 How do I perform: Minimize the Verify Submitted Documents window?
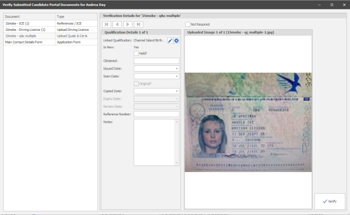pos(319,5)
